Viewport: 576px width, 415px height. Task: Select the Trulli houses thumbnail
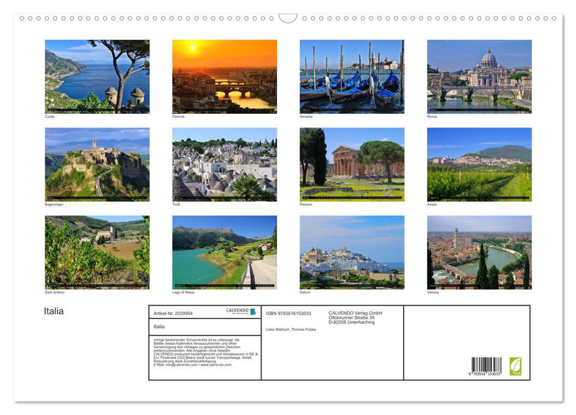pyautogui.click(x=225, y=162)
